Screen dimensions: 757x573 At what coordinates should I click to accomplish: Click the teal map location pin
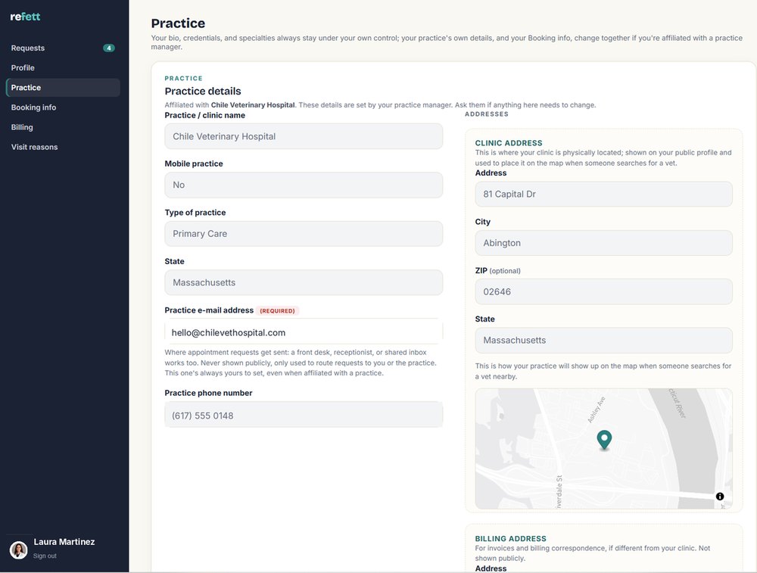604,440
